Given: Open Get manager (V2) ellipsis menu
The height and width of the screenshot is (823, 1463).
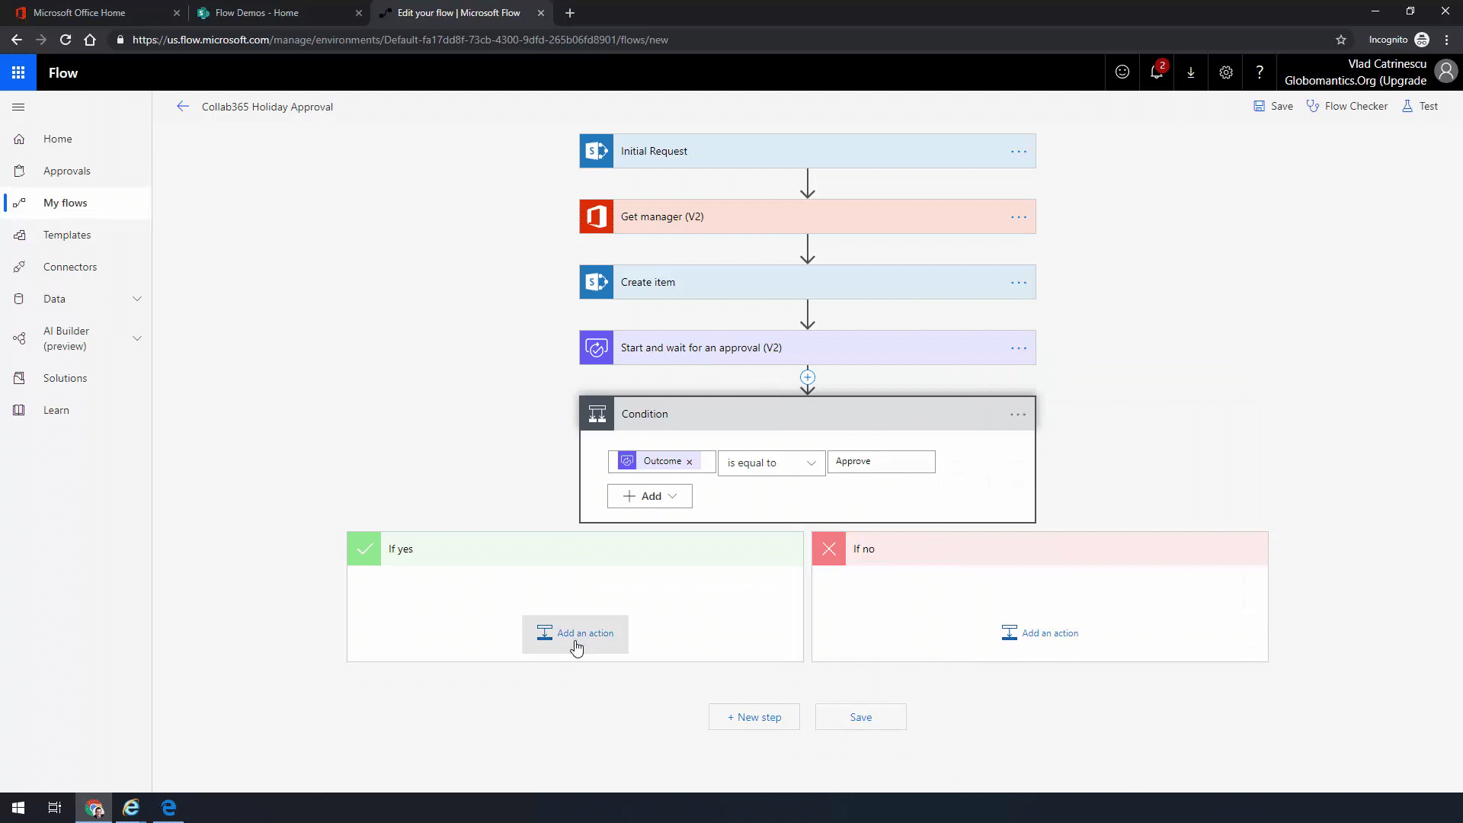Looking at the screenshot, I should tap(1019, 217).
